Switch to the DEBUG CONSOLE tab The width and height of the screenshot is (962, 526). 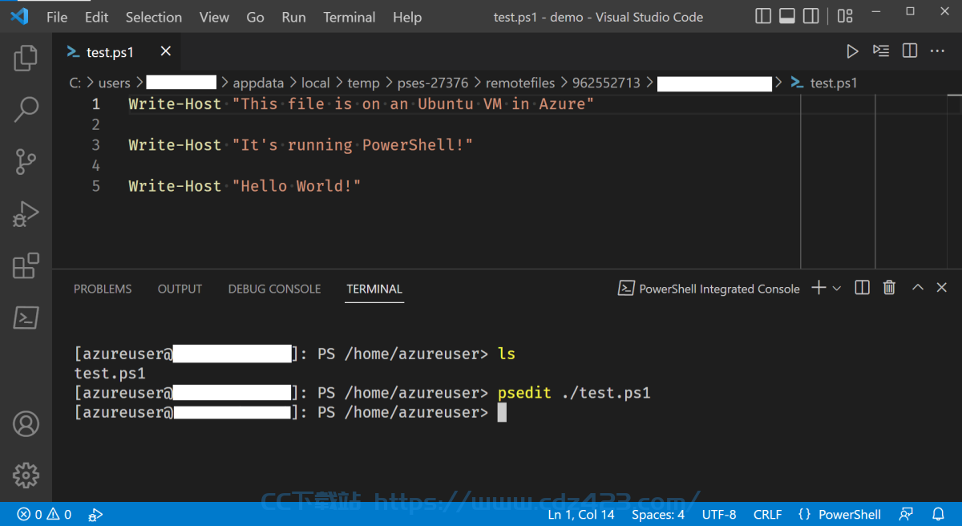click(x=274, y=289)
